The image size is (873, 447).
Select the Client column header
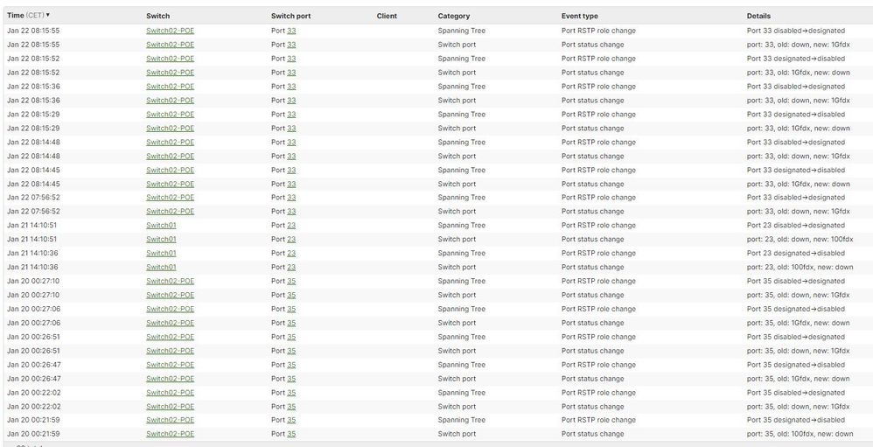point(387,16)
